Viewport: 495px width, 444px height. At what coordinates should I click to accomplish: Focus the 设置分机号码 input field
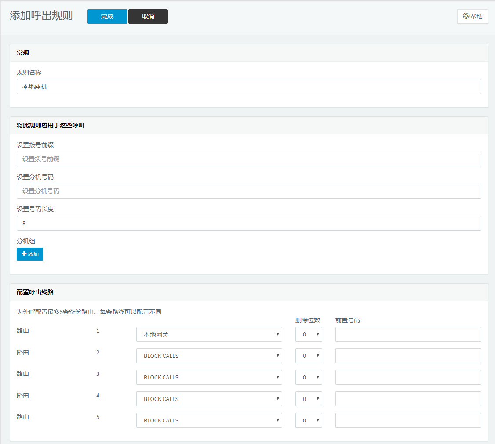point(249,191)
